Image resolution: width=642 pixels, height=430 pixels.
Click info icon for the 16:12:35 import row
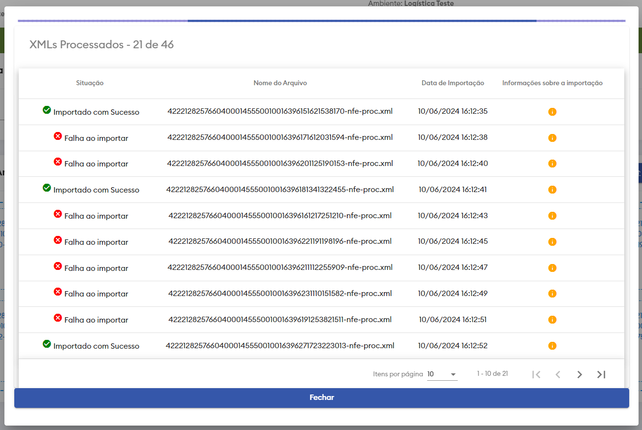(552, 112)
